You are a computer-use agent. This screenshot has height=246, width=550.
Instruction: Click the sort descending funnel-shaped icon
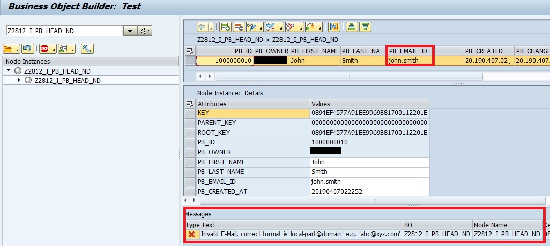click(x=365, y=26)
